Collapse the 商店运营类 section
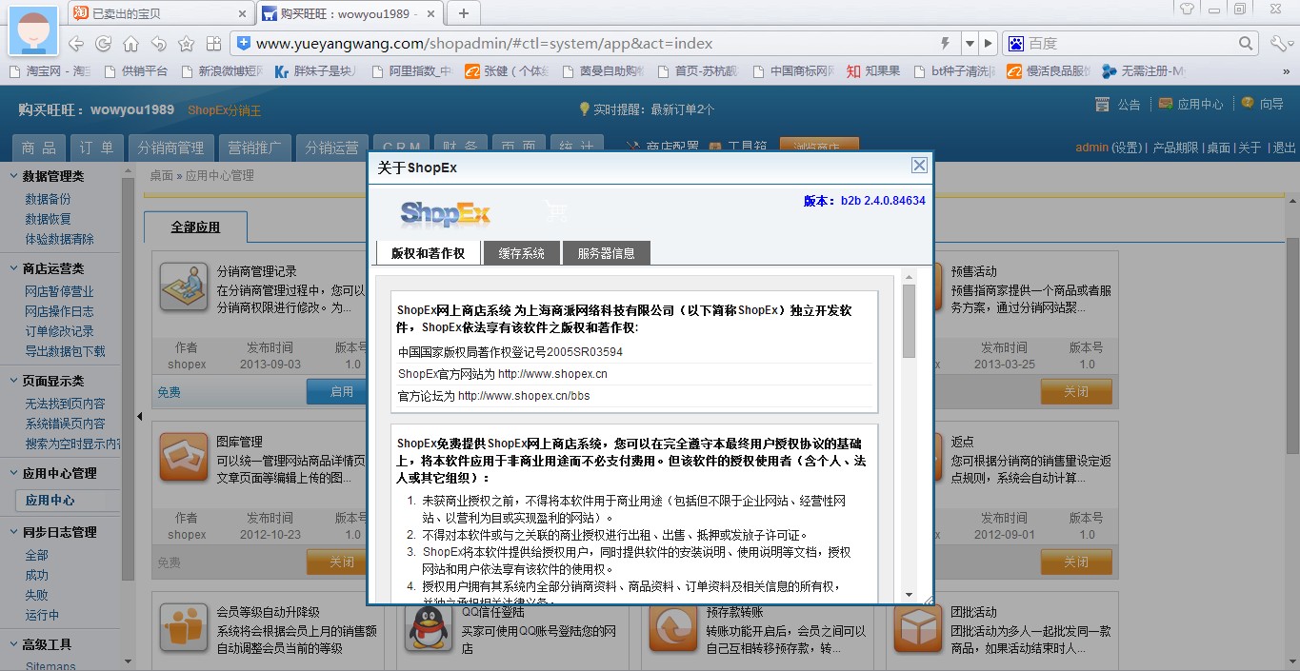 [13, 268]
